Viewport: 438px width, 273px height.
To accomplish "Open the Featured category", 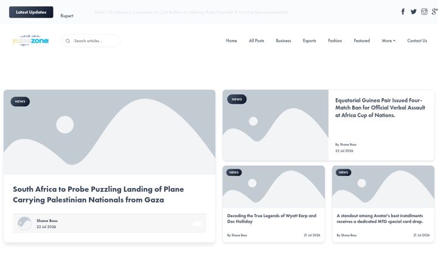I will click(362, 41).
